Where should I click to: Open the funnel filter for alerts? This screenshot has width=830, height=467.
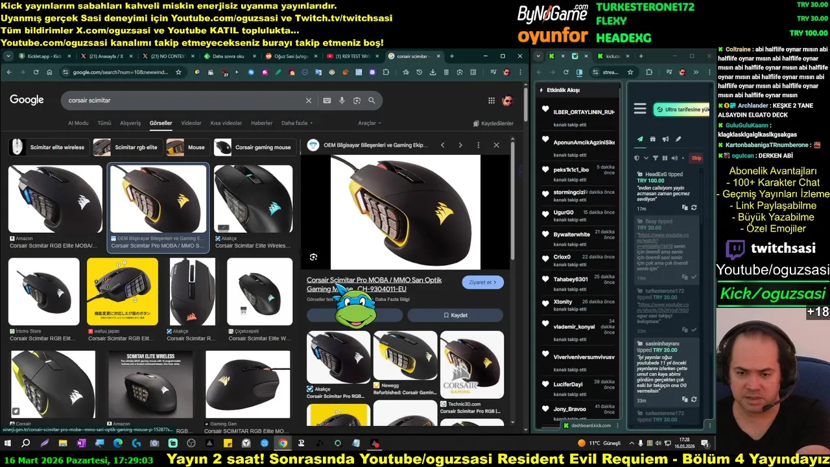coord(655,158)
